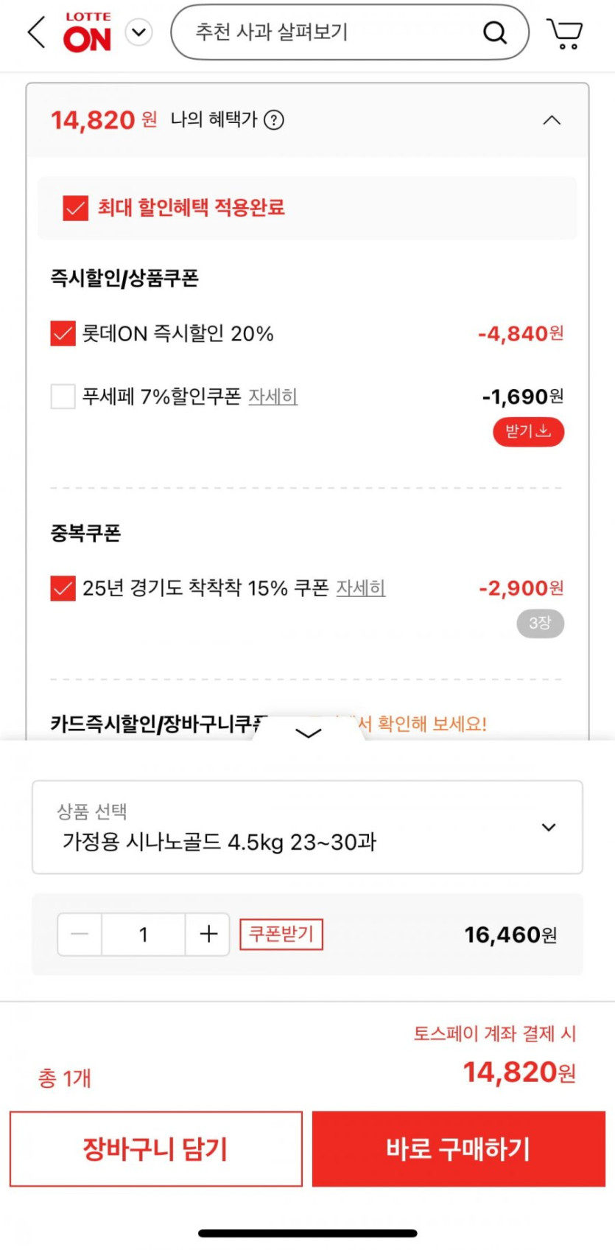Tap the back arrow icon
Viewport: 615px width, 1250px height.
tap(37, 32)
